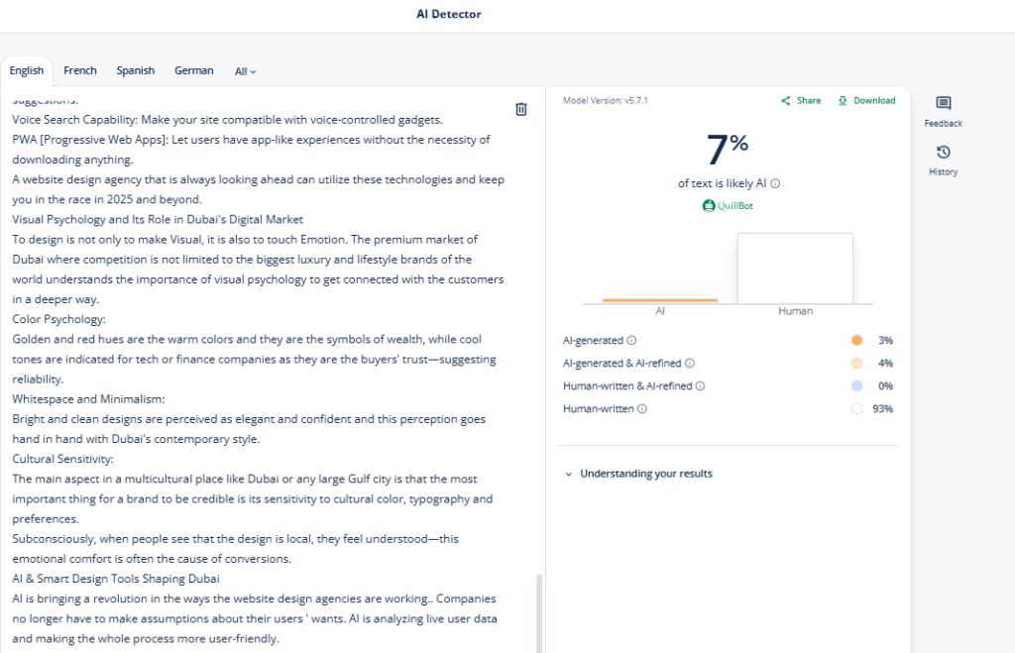
Task: Click info icon beside 'of text is likely AI'
Action: tap(775, 183)
